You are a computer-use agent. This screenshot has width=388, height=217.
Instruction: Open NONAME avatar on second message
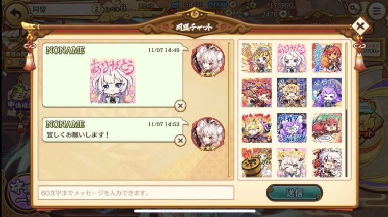tap(208, 134)
